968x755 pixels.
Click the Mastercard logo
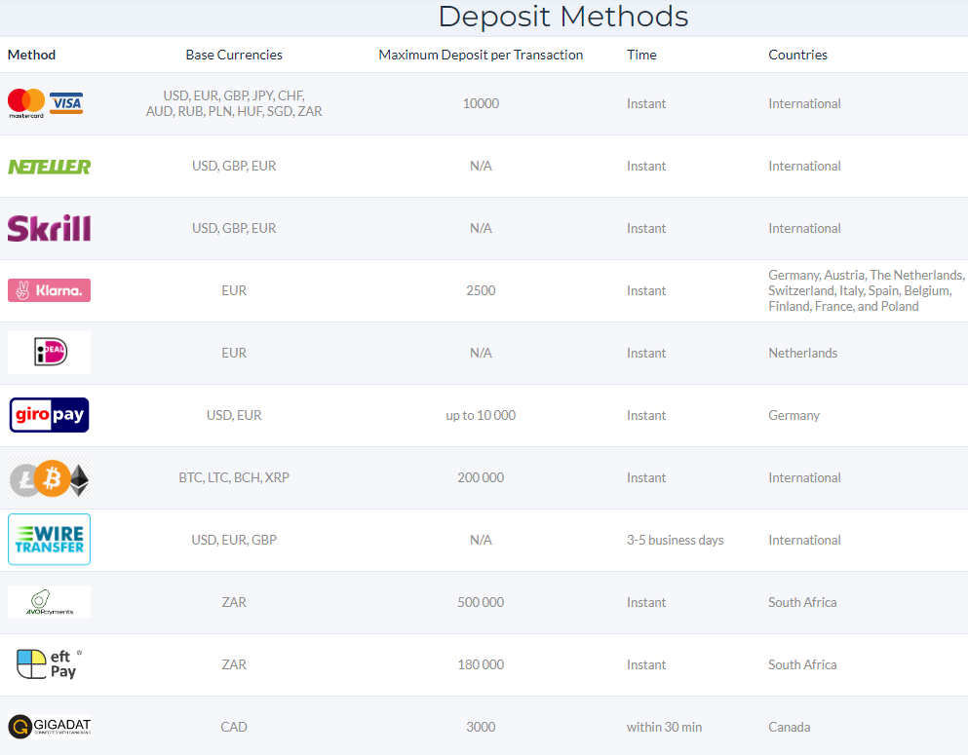tap(26, 103)
